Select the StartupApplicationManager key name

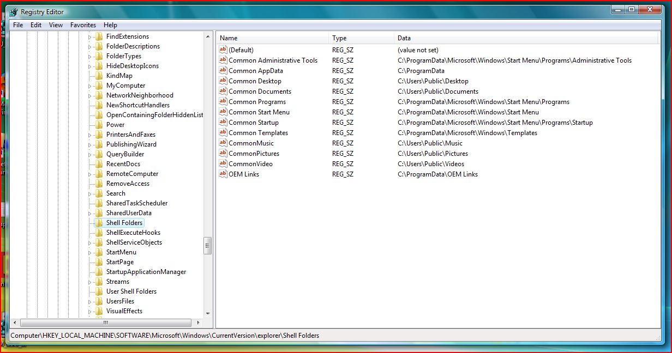point(146,272)
